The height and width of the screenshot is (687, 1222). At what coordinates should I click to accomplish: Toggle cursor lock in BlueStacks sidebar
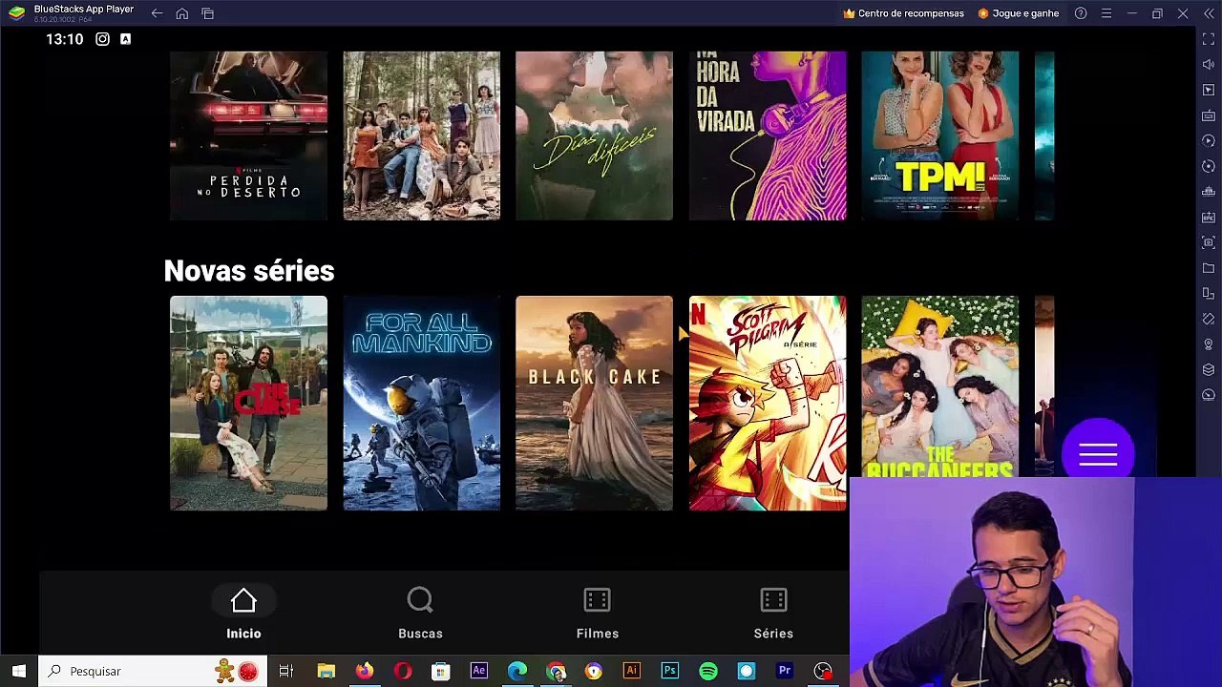pyautogui.click(x=1209, y=90)
